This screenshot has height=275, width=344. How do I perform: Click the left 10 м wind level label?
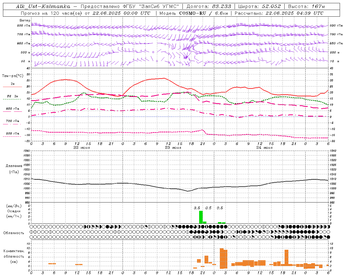26,61
